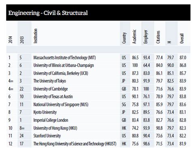Click HKUST overall score 81.9

pos(183,144)
